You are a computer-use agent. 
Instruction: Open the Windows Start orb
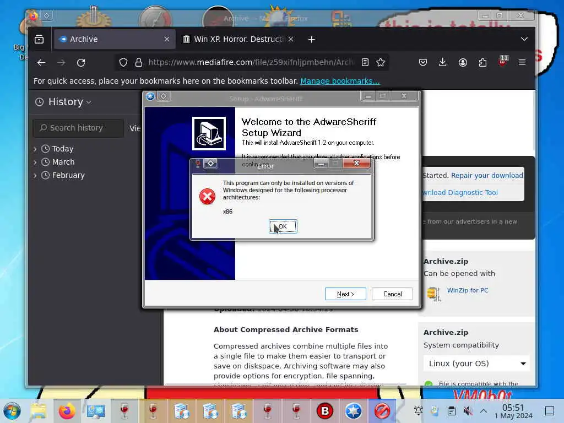12,411
